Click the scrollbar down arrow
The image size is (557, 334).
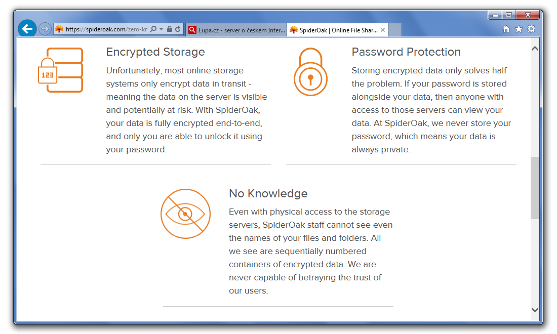535,310
